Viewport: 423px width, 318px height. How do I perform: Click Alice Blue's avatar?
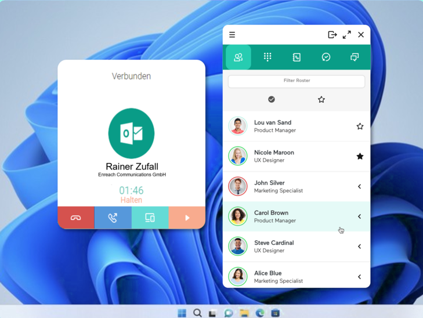pos(238,276)
